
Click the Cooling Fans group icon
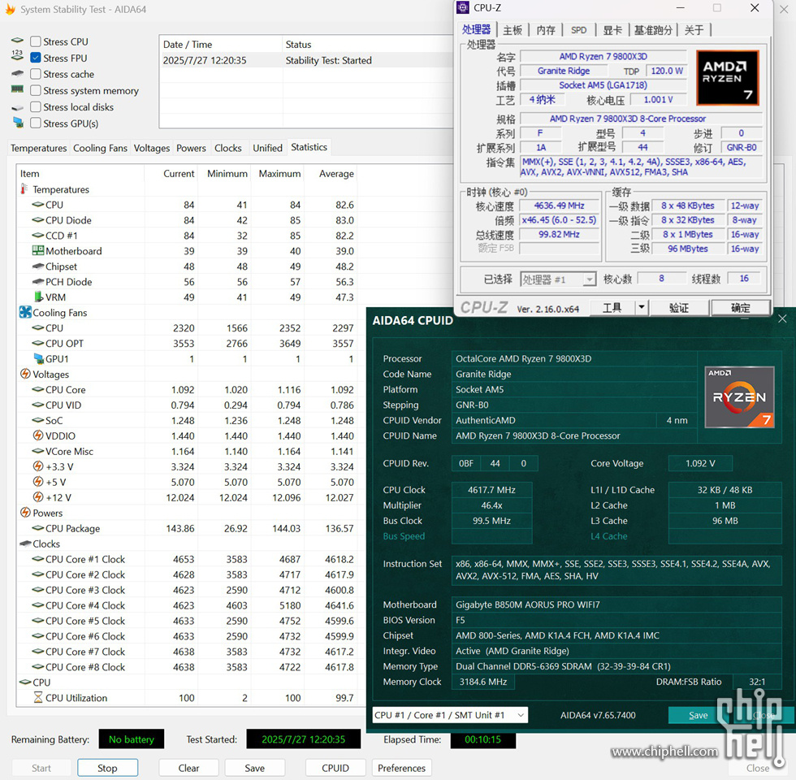25,312
